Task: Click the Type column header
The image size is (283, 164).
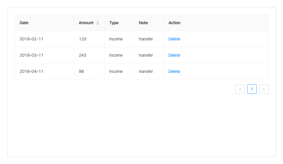Action: tap(114, 23)
